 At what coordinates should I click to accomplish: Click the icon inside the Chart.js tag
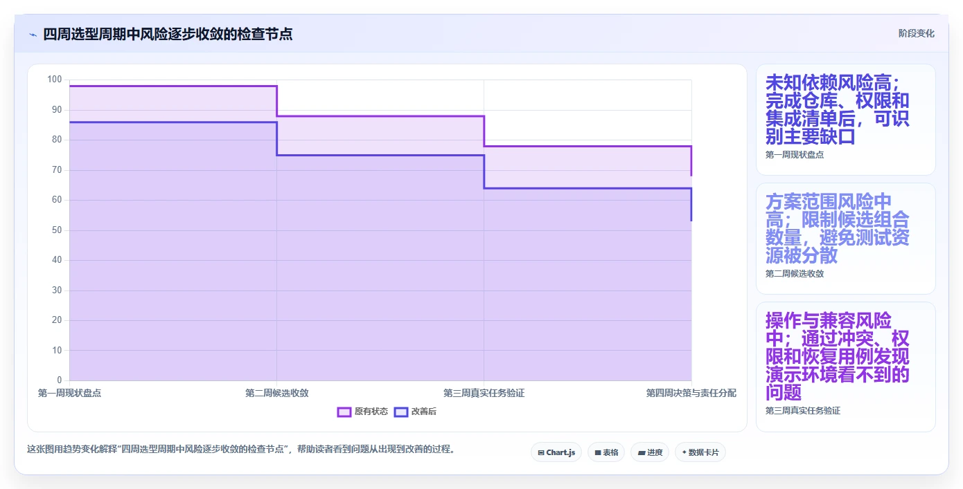pyautogui.click(x=541, y=452)
